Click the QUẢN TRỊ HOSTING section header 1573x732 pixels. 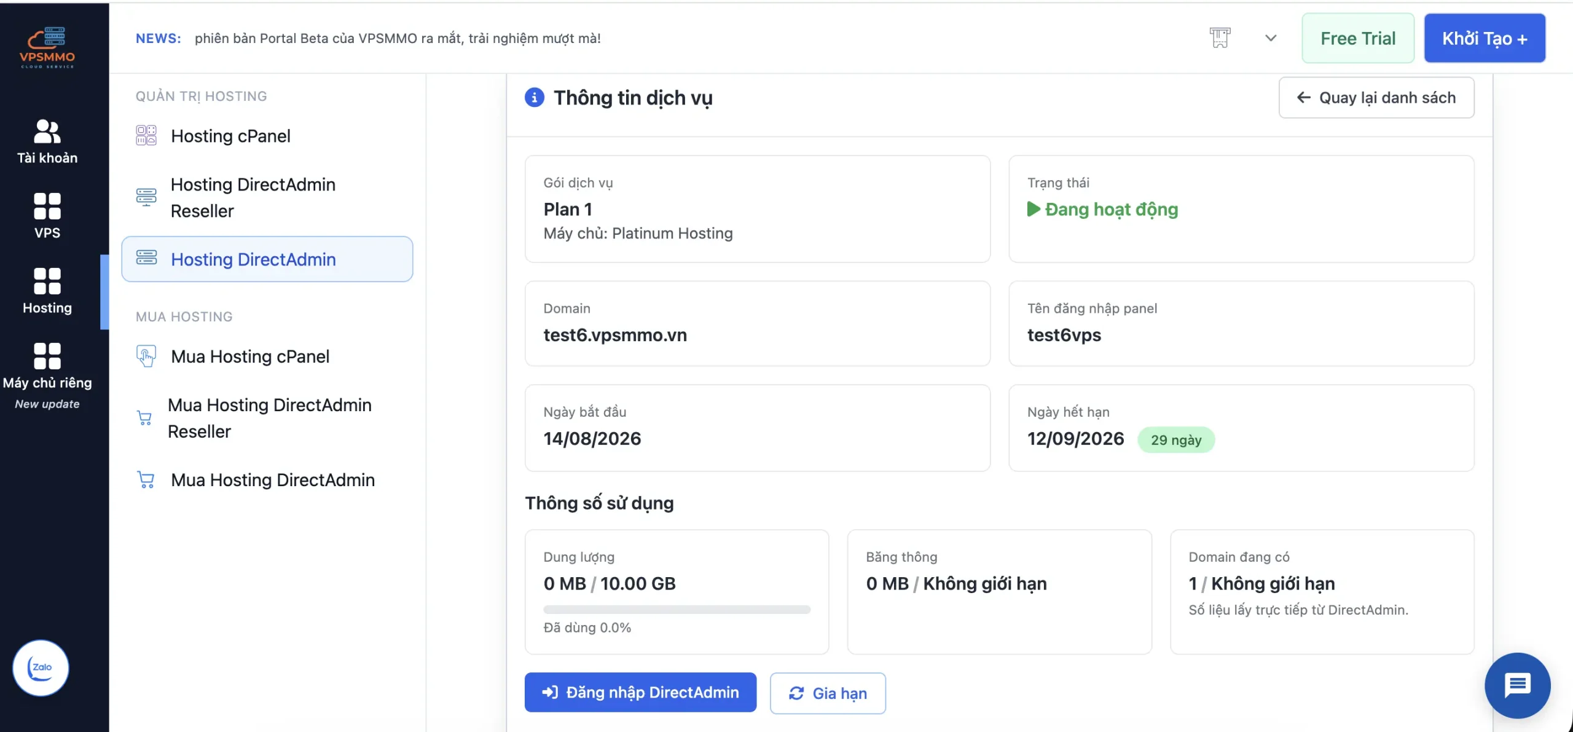[201, 96]
